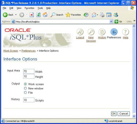Click the browser Refresh icon
Viewport: 137px width, 124px height.
click(39, 15)
